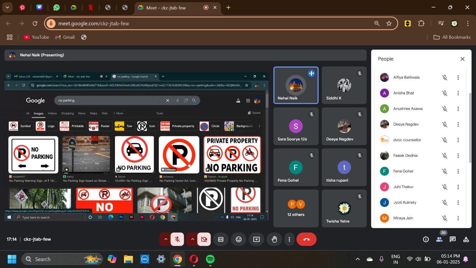Open the activities icon
Image resolution: width=476 pixels, height=268 pixels.
click(x=466, y=239)
